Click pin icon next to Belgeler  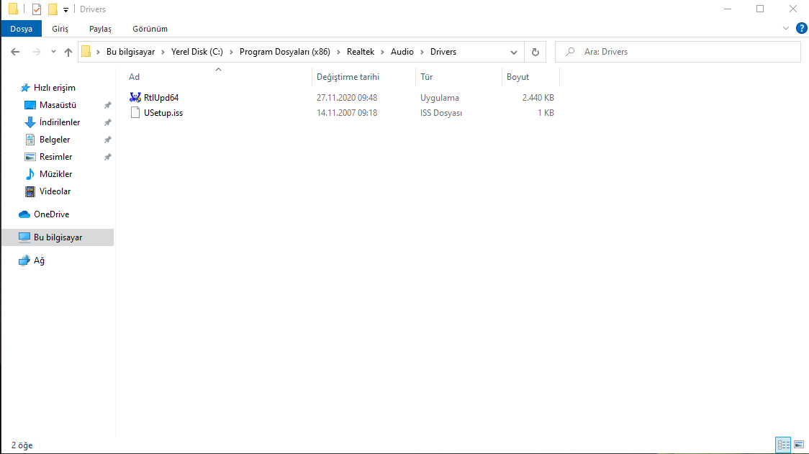pos(107,140)
